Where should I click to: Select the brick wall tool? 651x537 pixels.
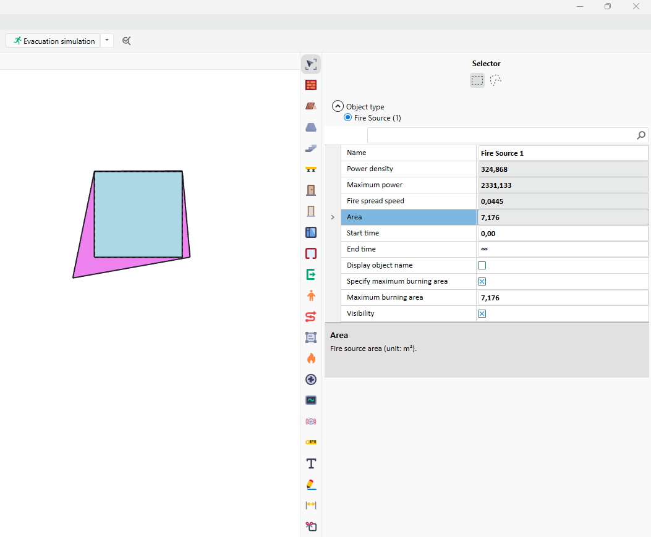[x=311, y=85]
